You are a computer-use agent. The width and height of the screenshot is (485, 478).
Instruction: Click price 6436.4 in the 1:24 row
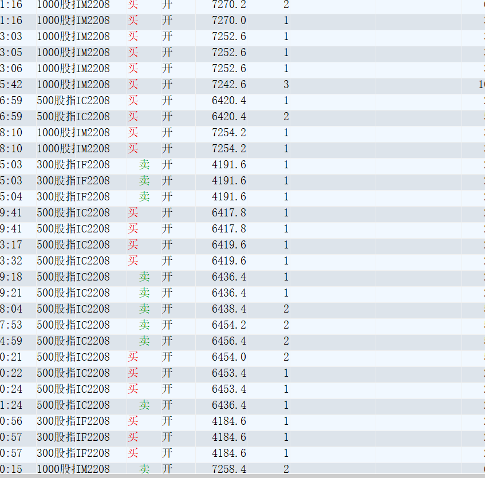[229, 405]
